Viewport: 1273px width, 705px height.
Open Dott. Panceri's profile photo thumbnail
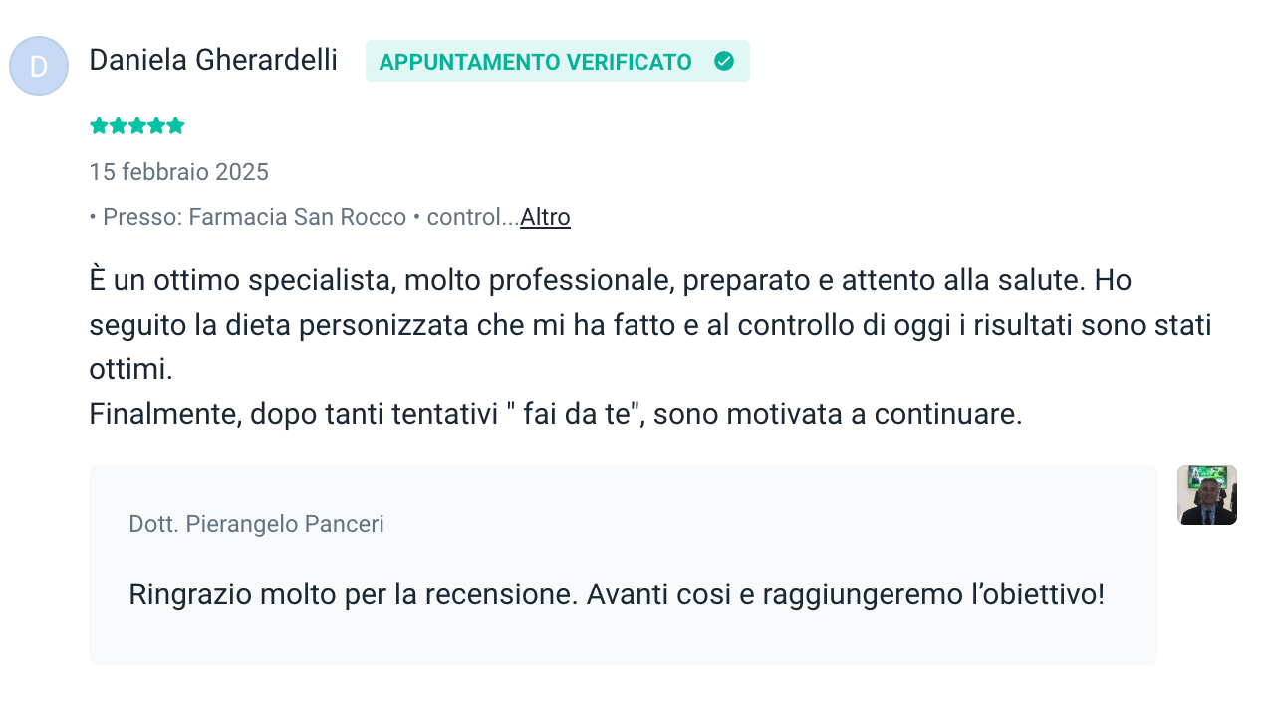click(x=1206, y=495)
